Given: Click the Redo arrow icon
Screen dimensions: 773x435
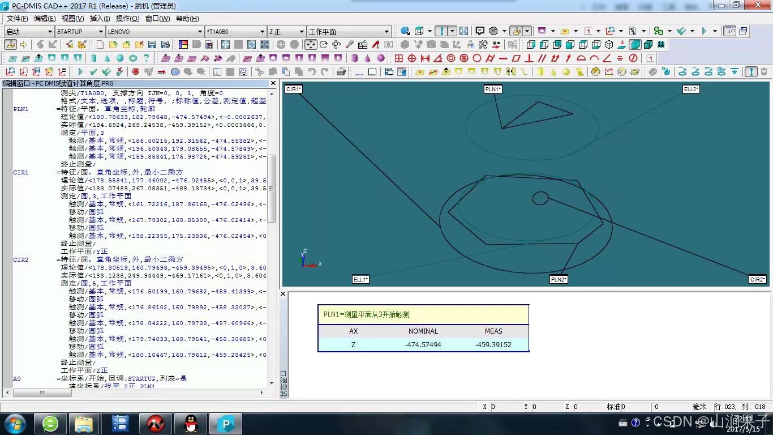Looking at the screenshot, I should click(324, 72).
